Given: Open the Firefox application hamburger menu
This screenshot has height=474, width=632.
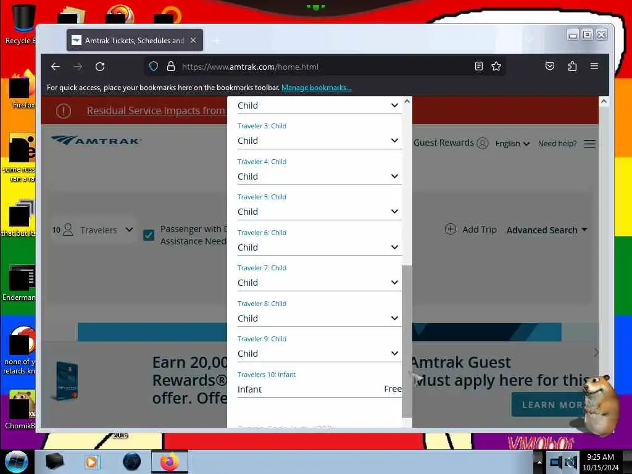Looking at the screenshot, I should point(594,66).
